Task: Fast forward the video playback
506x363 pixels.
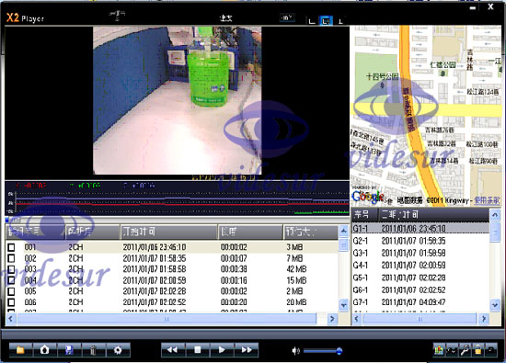Action: click(247, 350)
